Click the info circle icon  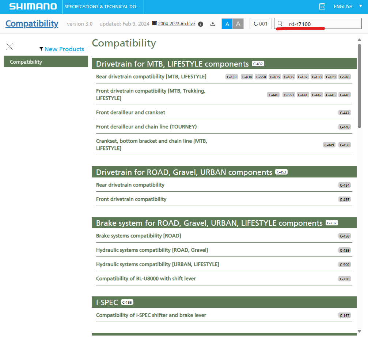coord(200,24)
